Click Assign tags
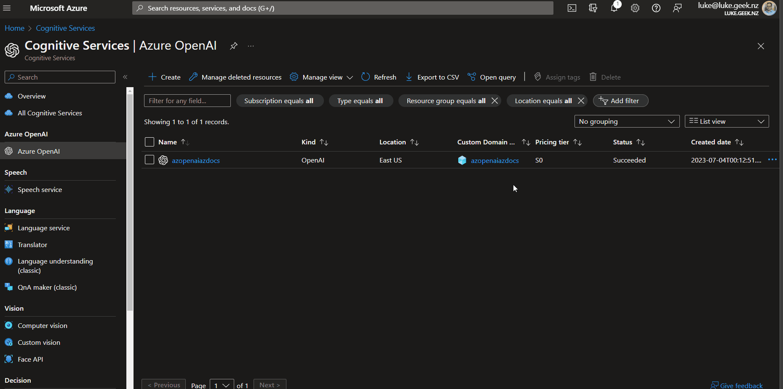The width and height of the screenshot is (783, 389). click(557, 77)
